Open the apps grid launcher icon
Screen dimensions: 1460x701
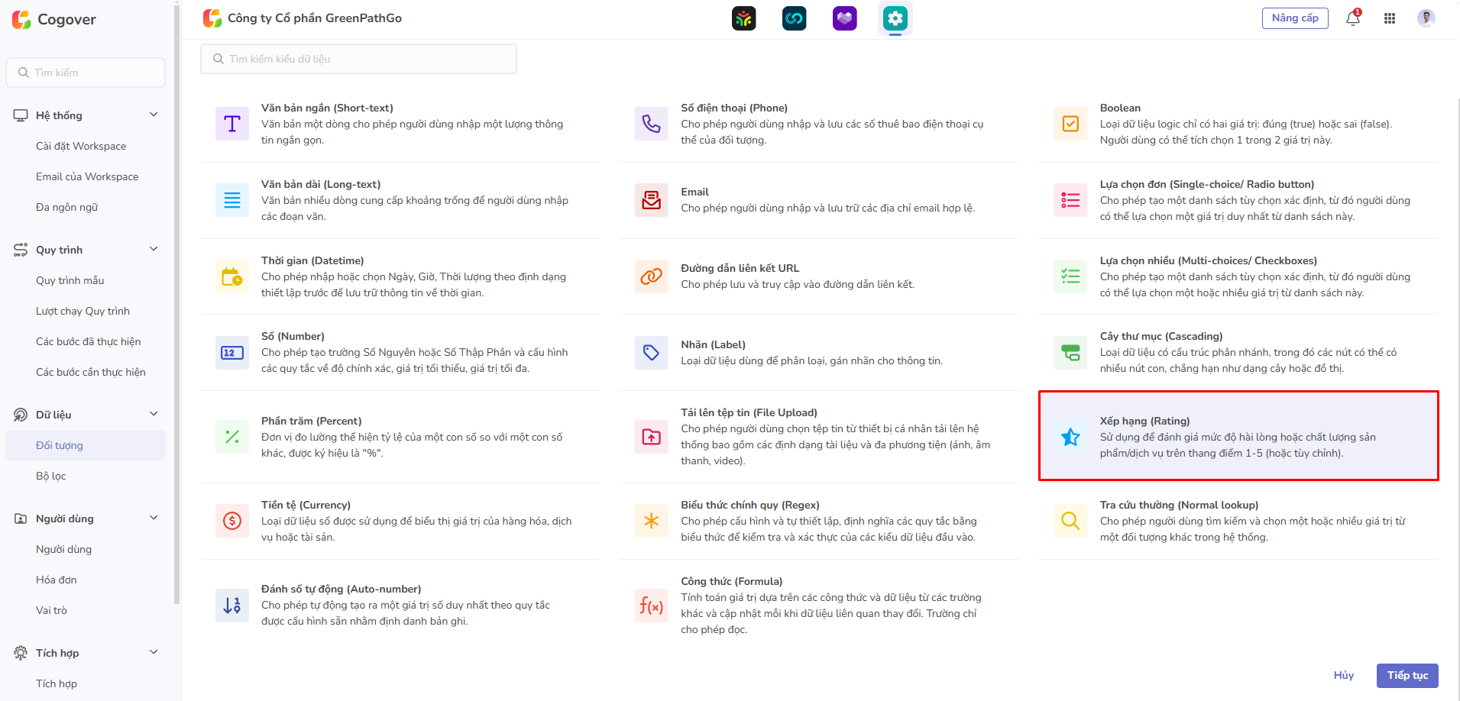(x=1389, y=18)
